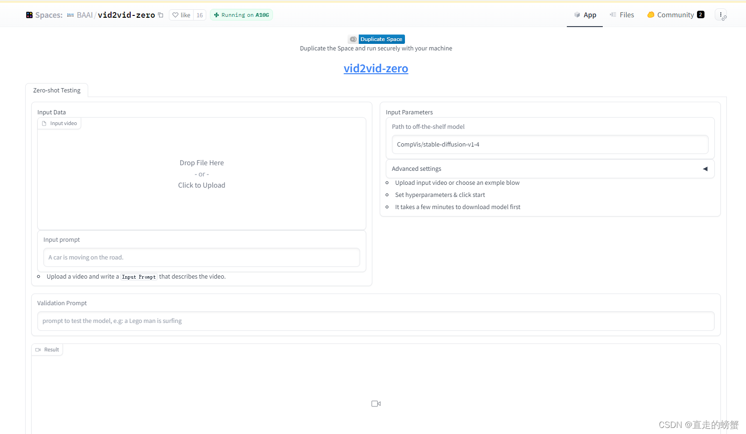This screenshot has width=746, height=434.
Task: Click the like count 16
Action: 200,15
